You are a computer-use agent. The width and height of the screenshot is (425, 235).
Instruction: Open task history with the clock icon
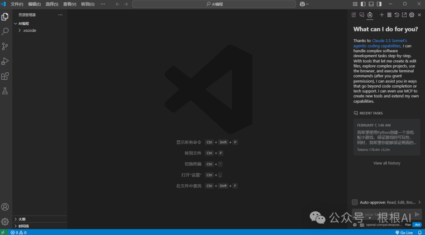pos(397,15)
